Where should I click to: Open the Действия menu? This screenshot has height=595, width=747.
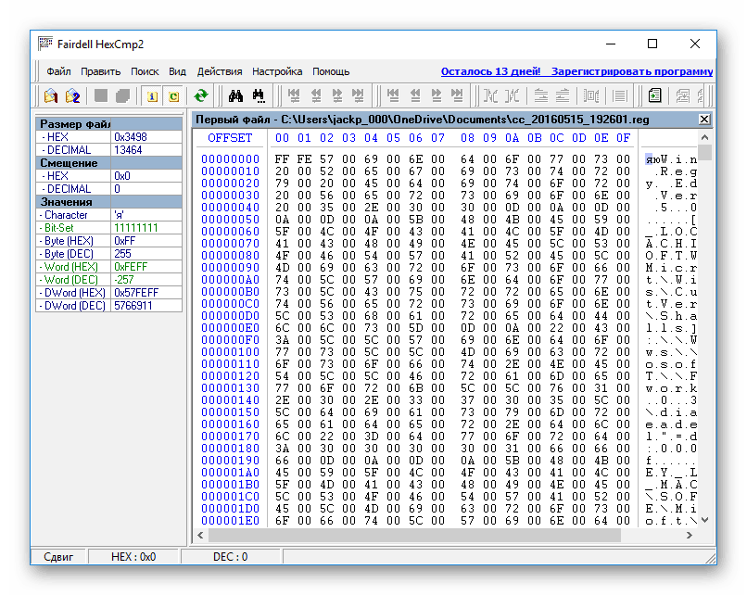220,71
